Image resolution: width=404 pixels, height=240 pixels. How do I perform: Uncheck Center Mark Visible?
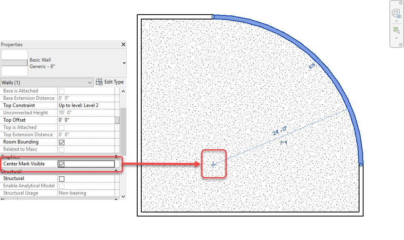(62, 164)
